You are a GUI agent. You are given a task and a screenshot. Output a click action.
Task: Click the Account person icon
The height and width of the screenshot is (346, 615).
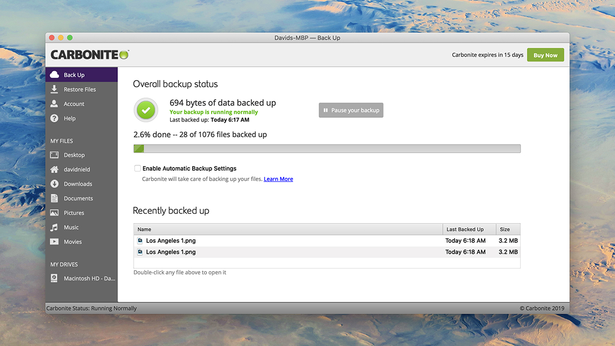[x=55, y=103]
